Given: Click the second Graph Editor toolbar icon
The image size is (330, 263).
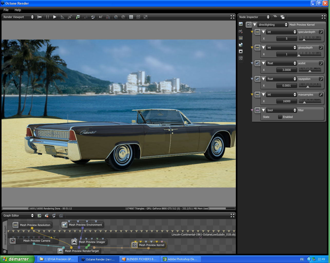Looking at the screenshot, I should click(46, 215).
